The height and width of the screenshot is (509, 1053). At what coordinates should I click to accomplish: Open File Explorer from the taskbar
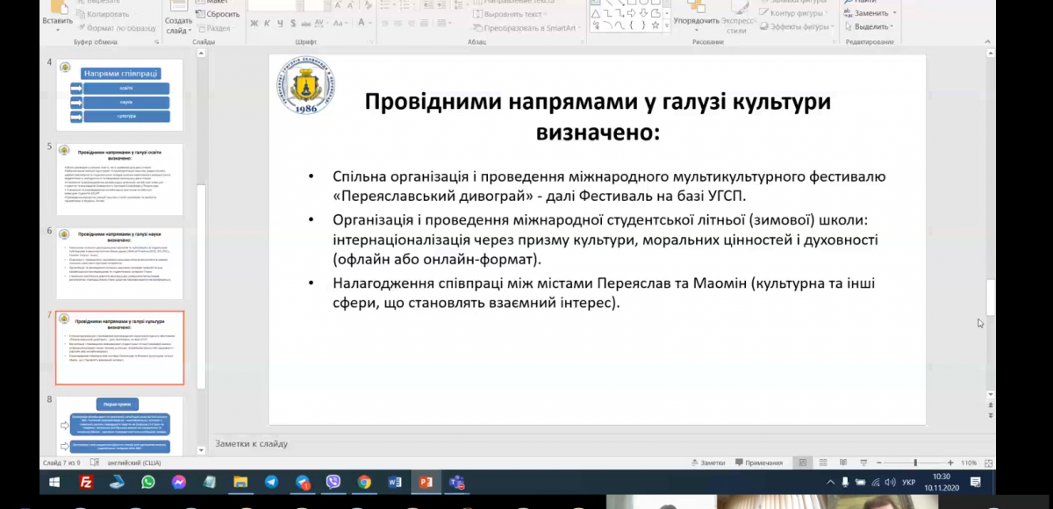(x=240, y=482)
